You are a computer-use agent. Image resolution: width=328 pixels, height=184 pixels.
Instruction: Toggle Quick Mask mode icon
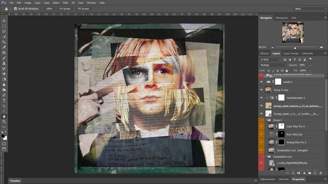4,144
